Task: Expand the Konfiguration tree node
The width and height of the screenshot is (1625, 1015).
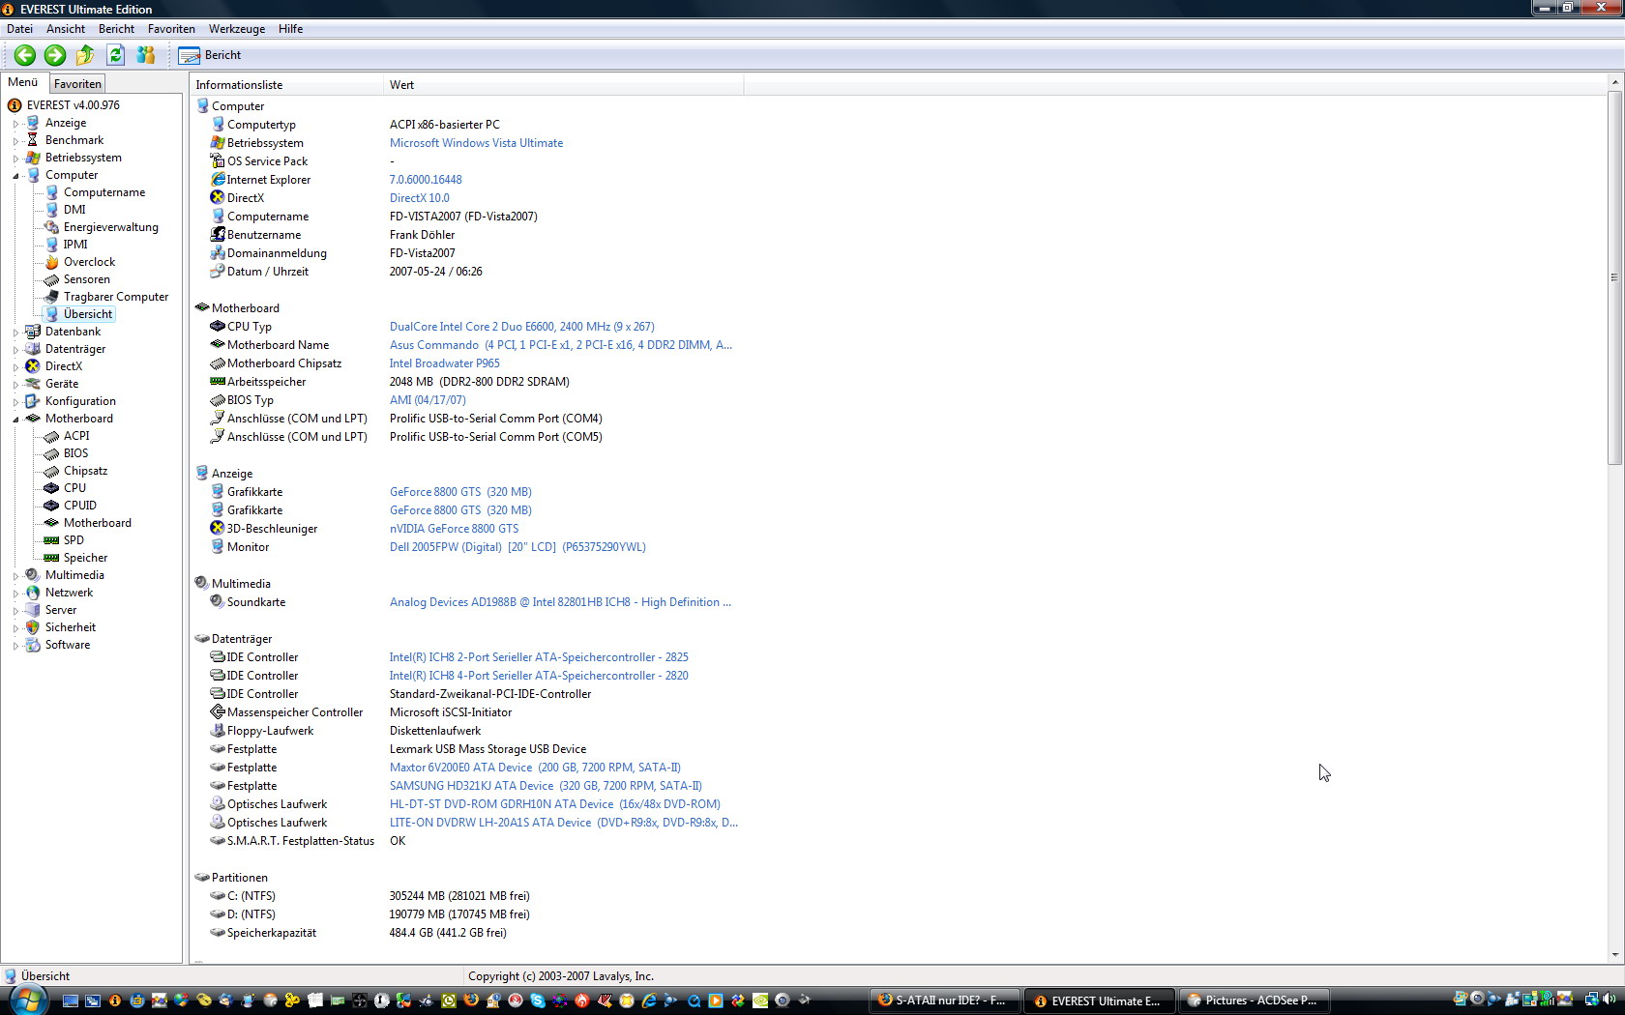Action: (x=15, y=401)
